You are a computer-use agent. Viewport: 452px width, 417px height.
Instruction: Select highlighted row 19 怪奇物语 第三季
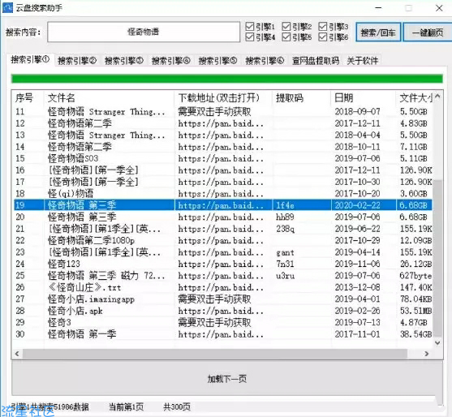[222, 205]
